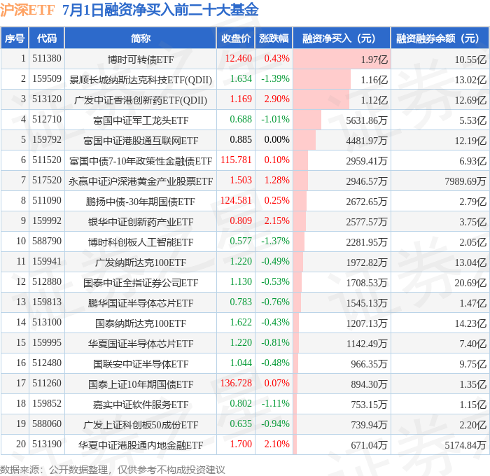490x476 pixels.
Task: Click code 588060
Action: click(47, 424)
